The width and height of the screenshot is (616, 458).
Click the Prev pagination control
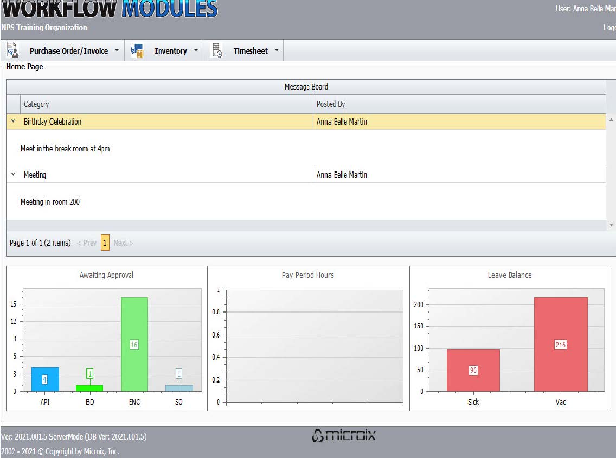(x=87, y=243)
